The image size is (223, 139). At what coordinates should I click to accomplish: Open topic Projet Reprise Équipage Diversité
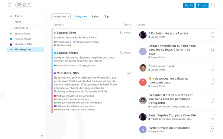172,115
